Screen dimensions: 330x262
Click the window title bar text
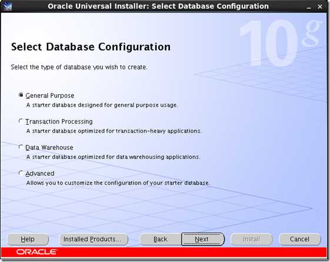[158, 6]
